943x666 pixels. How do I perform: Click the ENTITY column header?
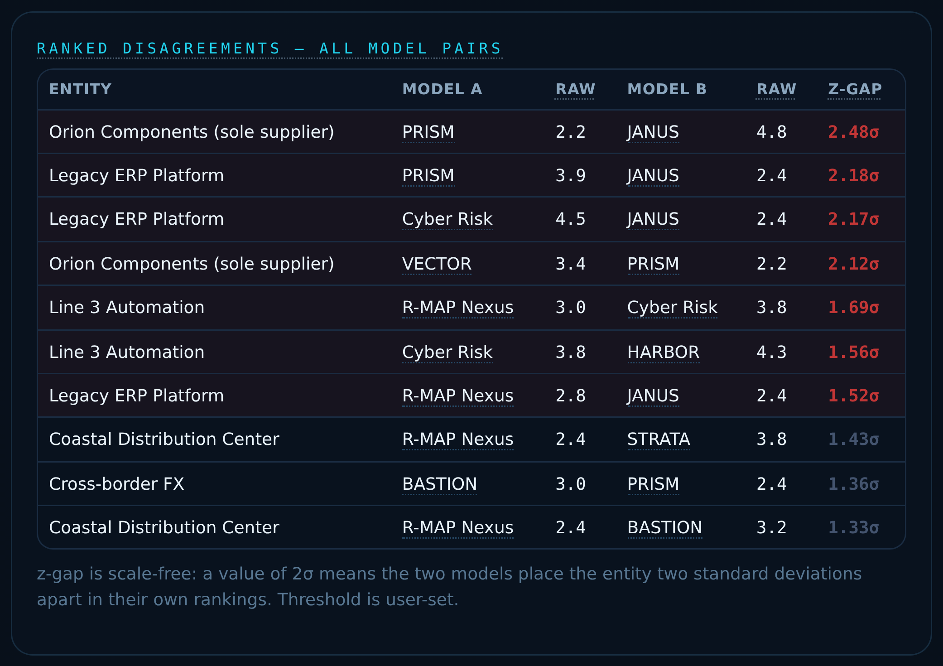tap(80, 89)
